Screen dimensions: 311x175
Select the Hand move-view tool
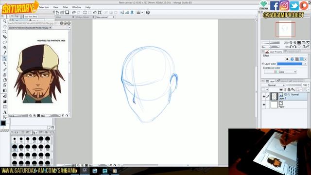5,27
